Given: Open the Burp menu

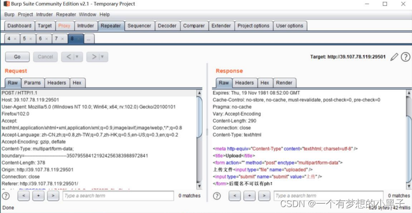Looking at the screenshot, I should (9, 14).
